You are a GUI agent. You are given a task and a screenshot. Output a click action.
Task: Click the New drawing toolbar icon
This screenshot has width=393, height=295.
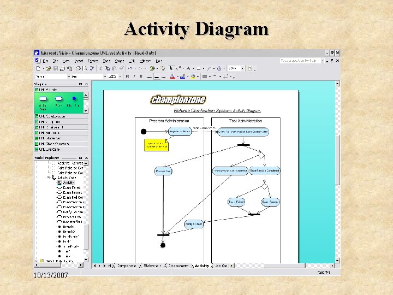click(38, 68)
